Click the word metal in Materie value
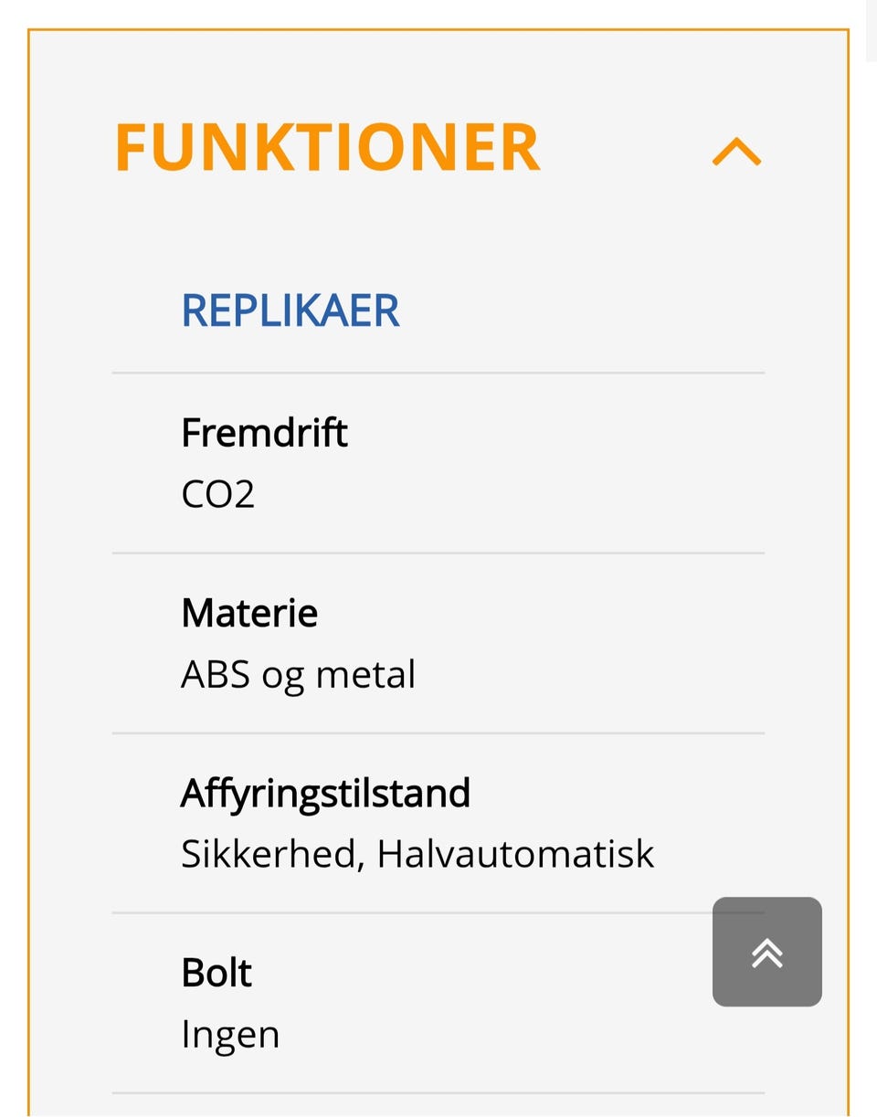This screenshot has width=877, height=1117. click(x=365, y=674)
